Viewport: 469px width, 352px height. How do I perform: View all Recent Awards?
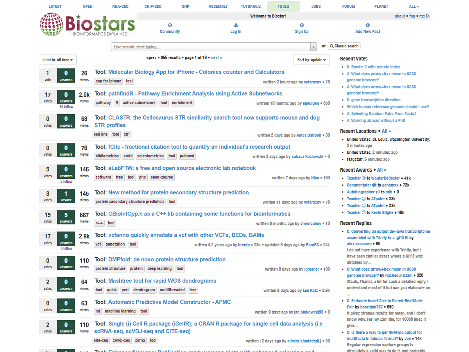point(381,170)
